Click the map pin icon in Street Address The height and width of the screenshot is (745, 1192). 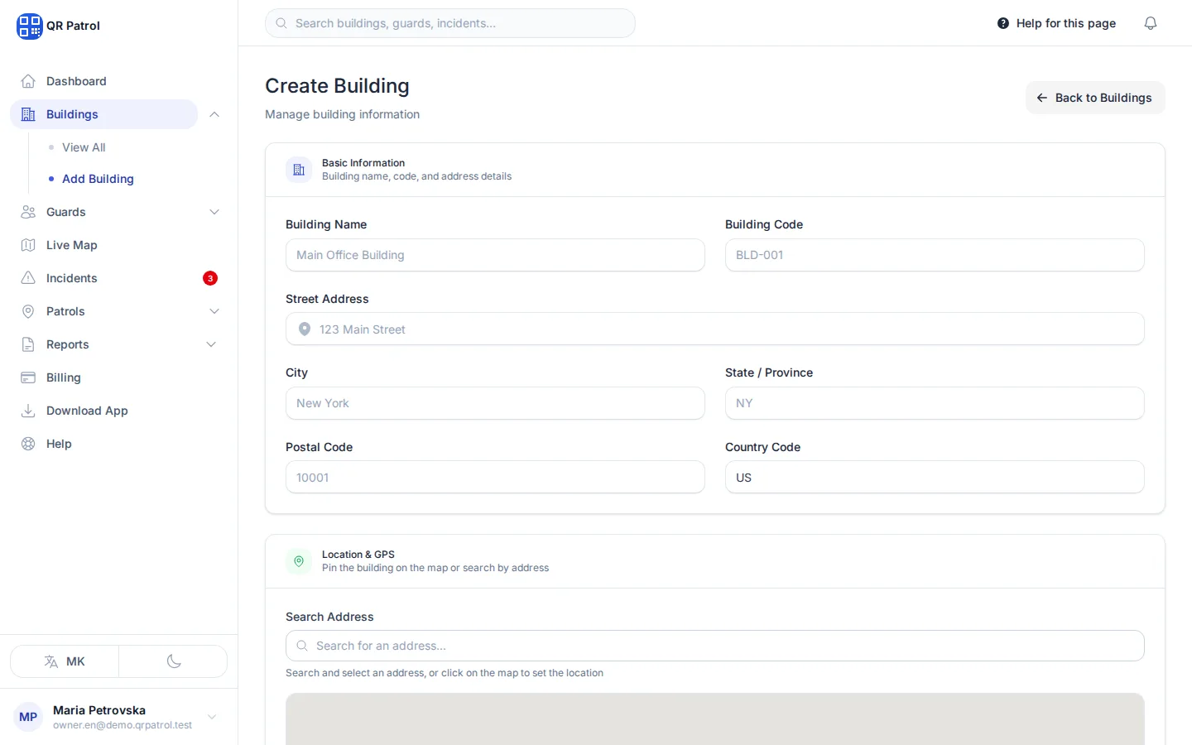pyautogui.click(x=305, y=329)
